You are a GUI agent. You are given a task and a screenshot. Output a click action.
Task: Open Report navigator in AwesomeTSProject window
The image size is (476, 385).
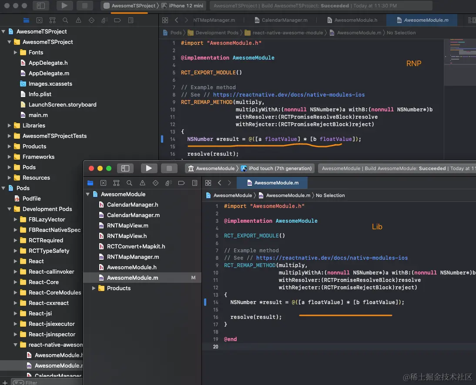[x=131, y=20]
